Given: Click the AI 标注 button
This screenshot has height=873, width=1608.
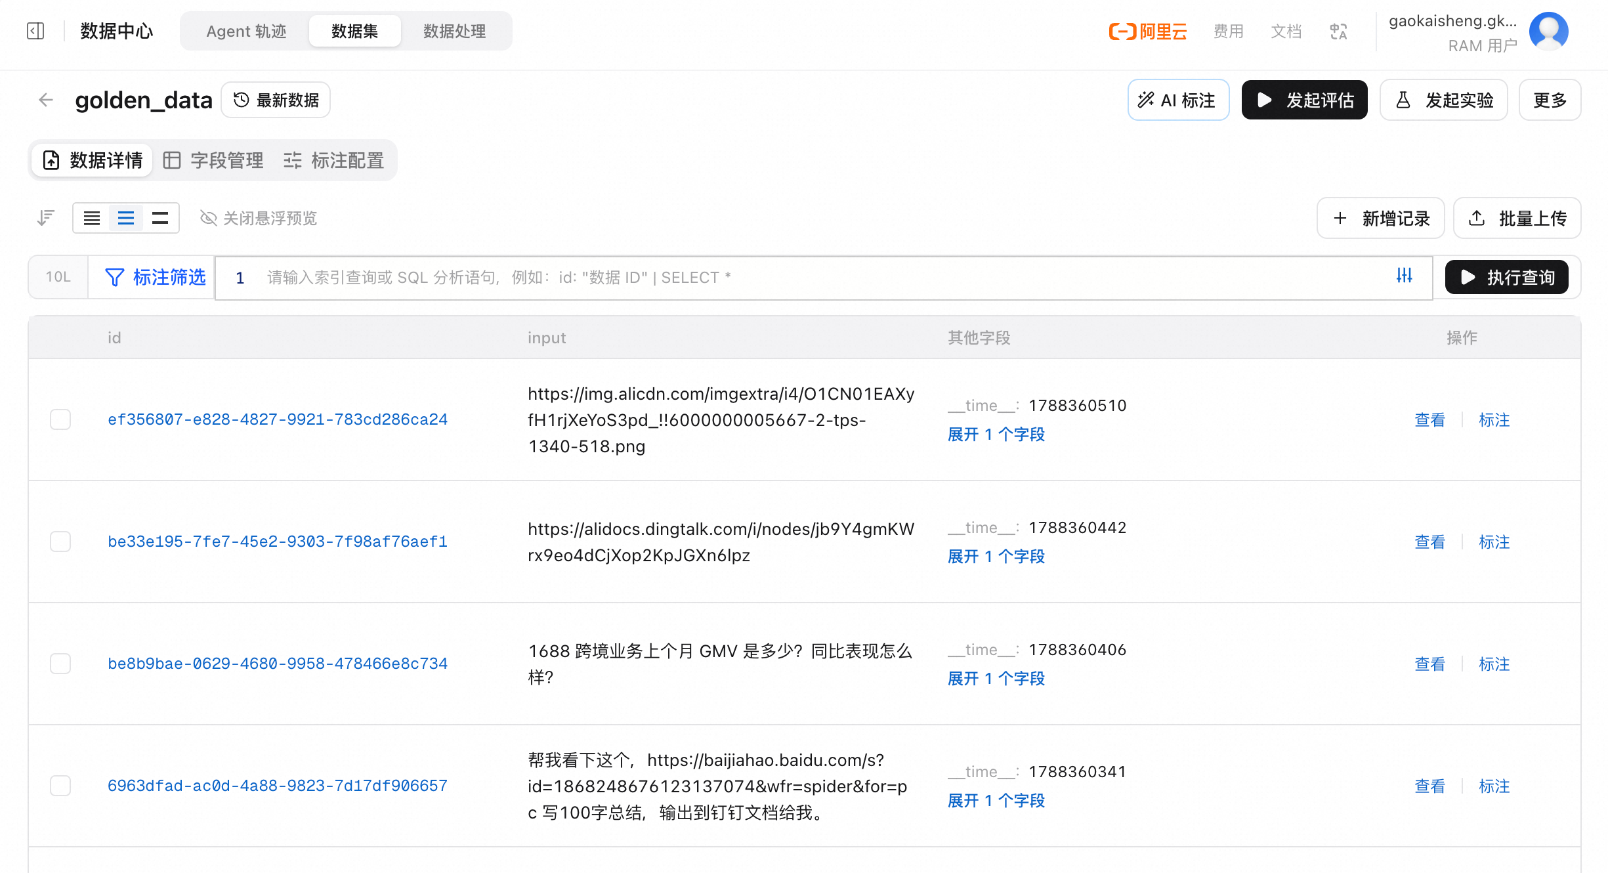Looking at the screenshot, I should pyautogui.click(x=1178, y=100).
